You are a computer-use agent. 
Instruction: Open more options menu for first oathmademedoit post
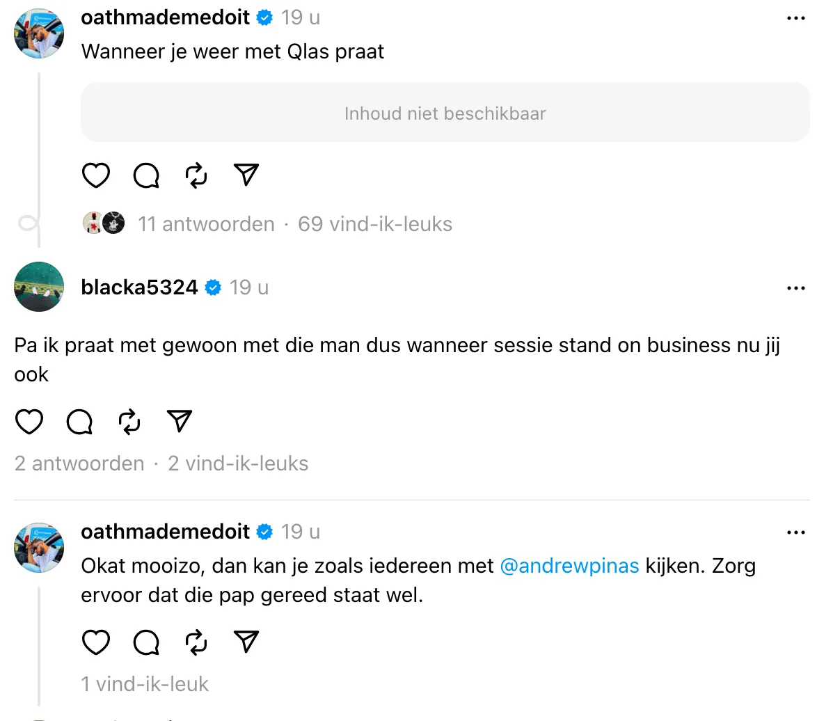795,18
